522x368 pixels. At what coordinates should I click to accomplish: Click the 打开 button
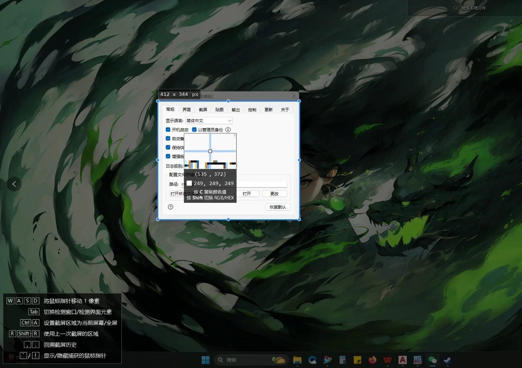click(x=247, y=194)
